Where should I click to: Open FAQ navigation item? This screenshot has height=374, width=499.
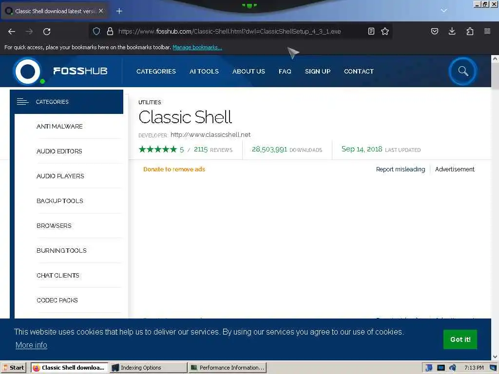click(285, 71)
